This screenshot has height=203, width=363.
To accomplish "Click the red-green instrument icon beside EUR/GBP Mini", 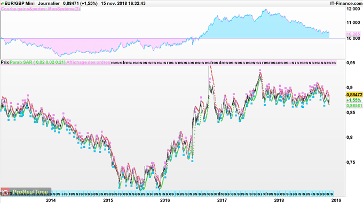I will [x=2, y=4].
